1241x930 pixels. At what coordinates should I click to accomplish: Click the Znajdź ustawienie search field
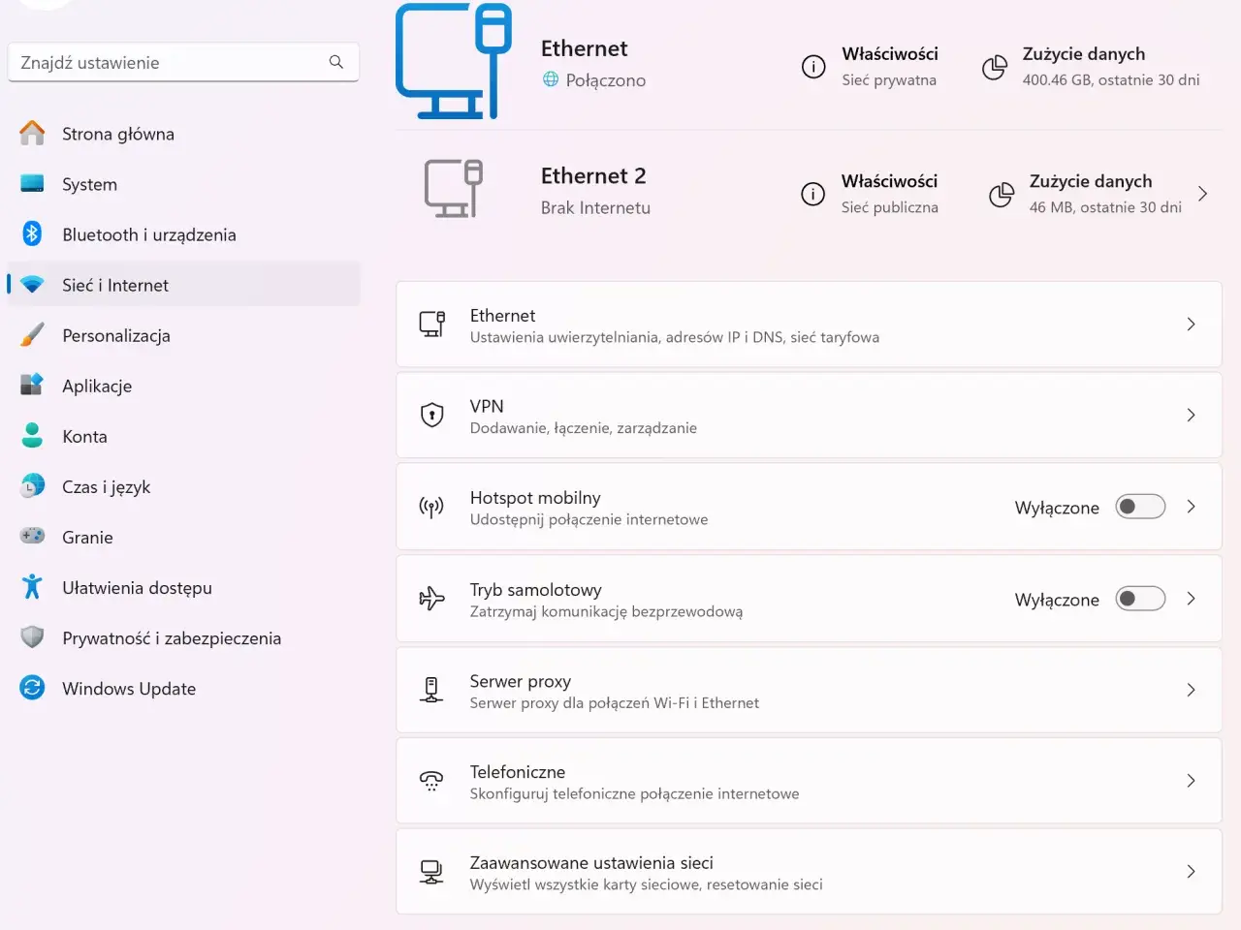(183, 62)
